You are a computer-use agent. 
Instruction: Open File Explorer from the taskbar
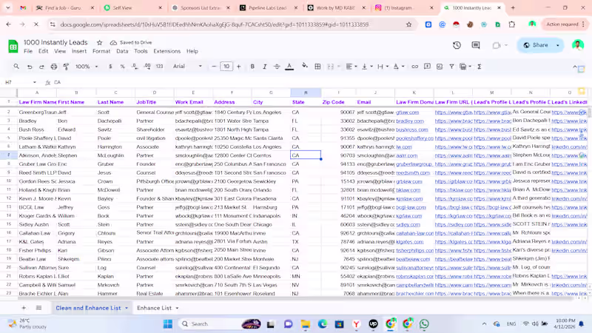pyautogui.click(x=305, y=323)
